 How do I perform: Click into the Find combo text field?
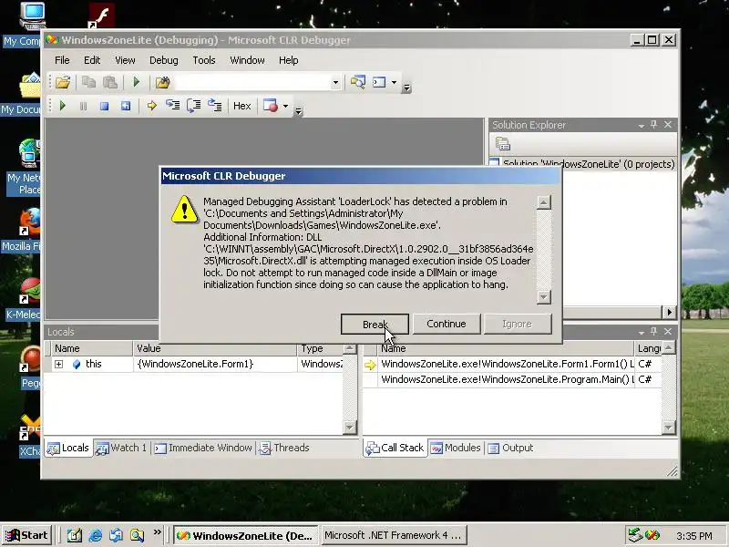coord(253,83)
